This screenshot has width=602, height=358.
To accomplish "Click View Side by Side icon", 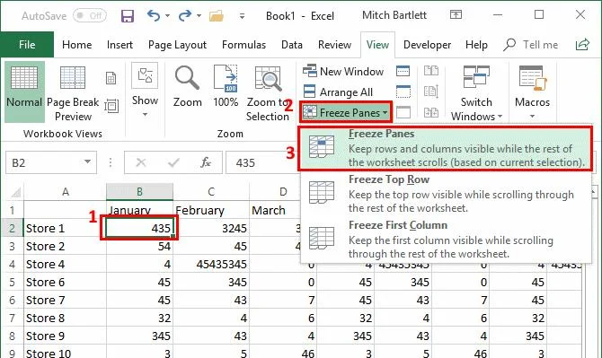I will (x=430, y=71).
